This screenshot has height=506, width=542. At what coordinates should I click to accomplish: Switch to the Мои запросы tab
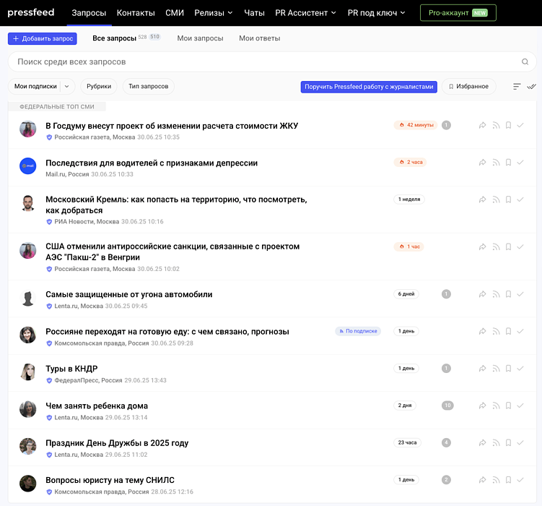click(x=200, y=38)
